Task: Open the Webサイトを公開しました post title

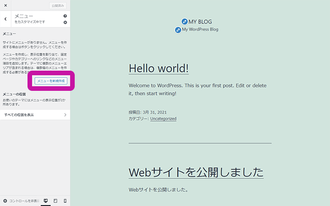Action: [196, 172]
